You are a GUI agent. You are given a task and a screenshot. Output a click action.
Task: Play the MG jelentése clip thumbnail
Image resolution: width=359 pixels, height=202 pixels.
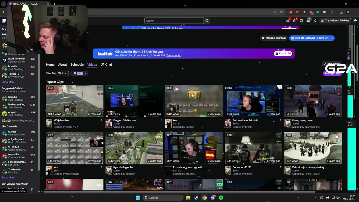click(x=75, y=101)
